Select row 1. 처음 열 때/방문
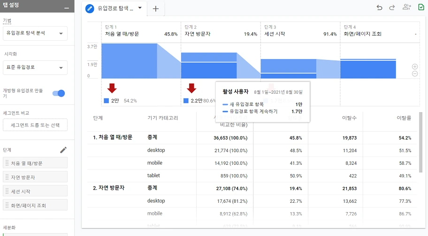Image resolution: width=428 pixels, height=236 pixels. pyautogui.click(x=113, y=138)
